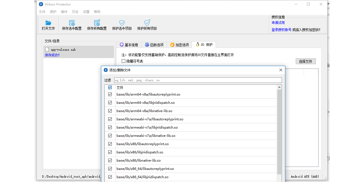Click the Virbox logo in the dialog title bar
Viewport: 364px width, 182px height.
pos(105,70)
